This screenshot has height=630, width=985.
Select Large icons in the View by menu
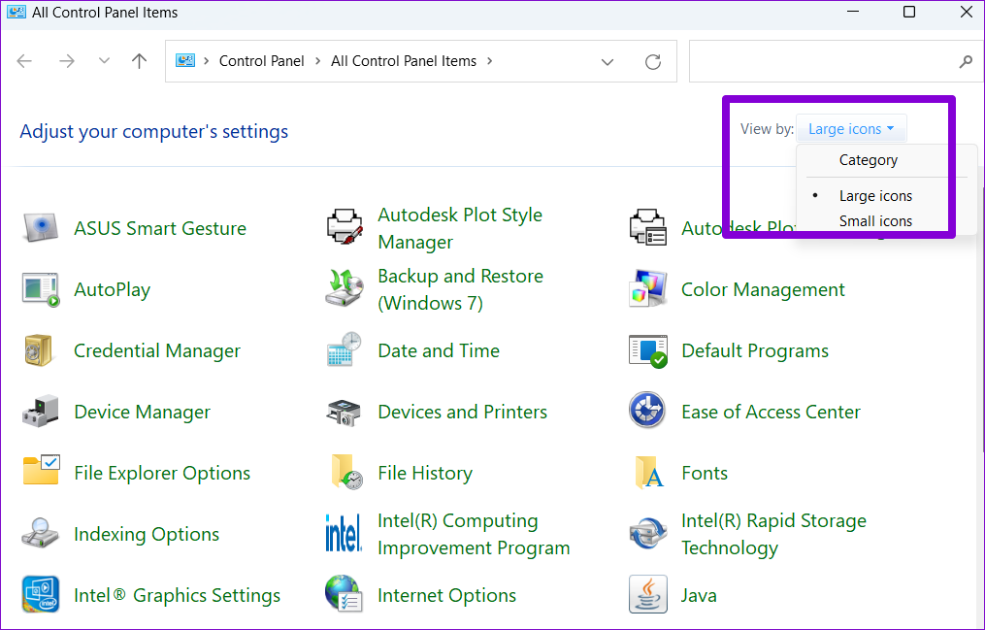pyautogui.click(x=875, y=196)
